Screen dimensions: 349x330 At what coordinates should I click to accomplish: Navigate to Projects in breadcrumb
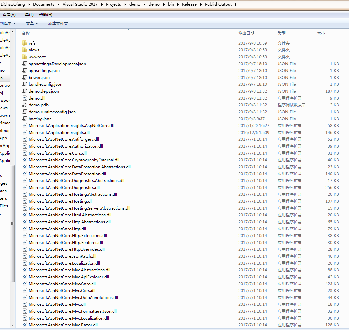[x=113, y=4]
